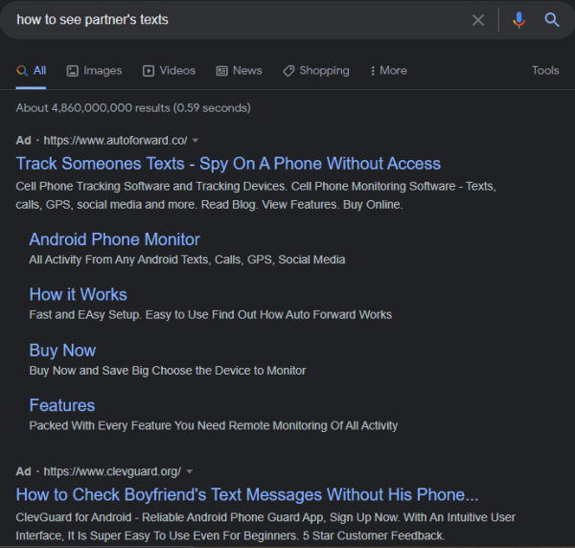The width and height of the screenshot is (575, 548).
Task: Switch to the Images tab
Action: pyautogui.click(x=94, y=70)
